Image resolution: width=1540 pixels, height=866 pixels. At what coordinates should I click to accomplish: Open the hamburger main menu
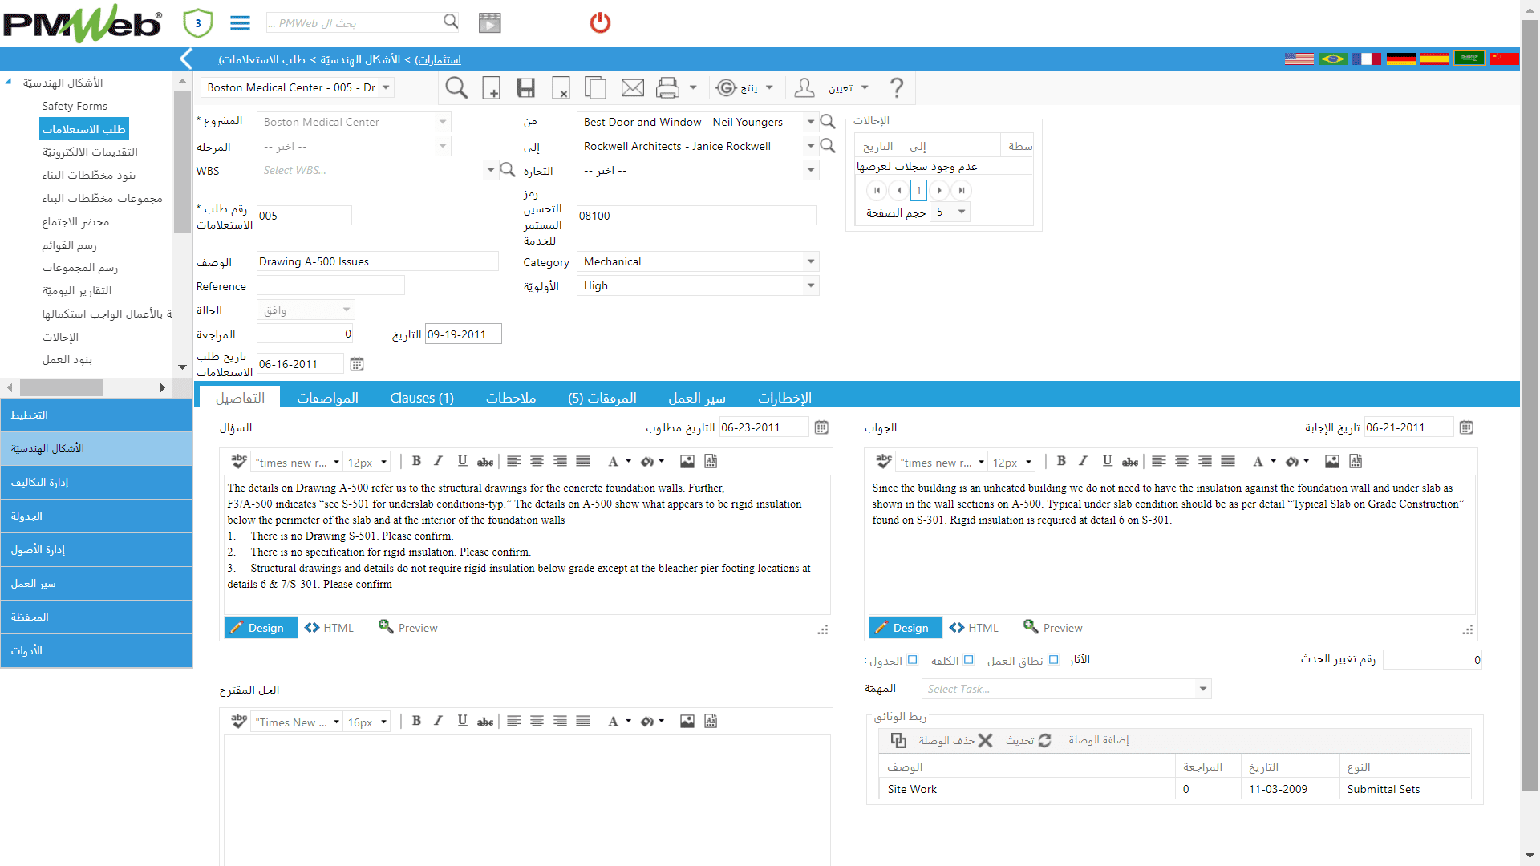240,22
